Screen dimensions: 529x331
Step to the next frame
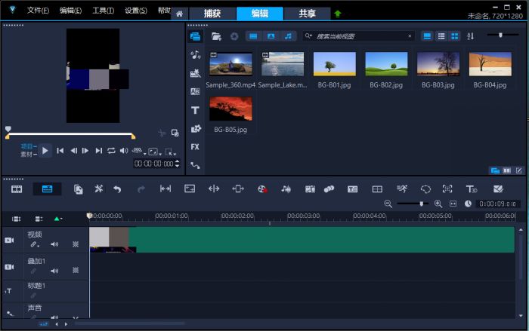[x=85, y=151]
